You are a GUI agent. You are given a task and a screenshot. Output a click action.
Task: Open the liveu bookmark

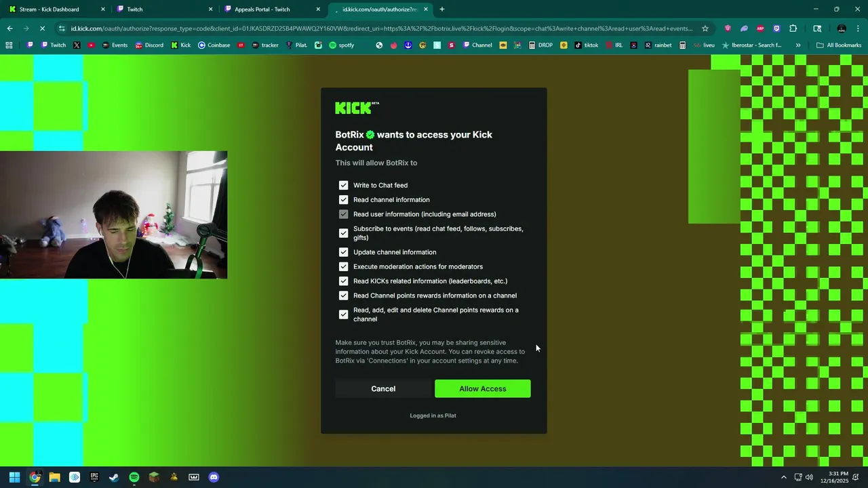point(703,45)
